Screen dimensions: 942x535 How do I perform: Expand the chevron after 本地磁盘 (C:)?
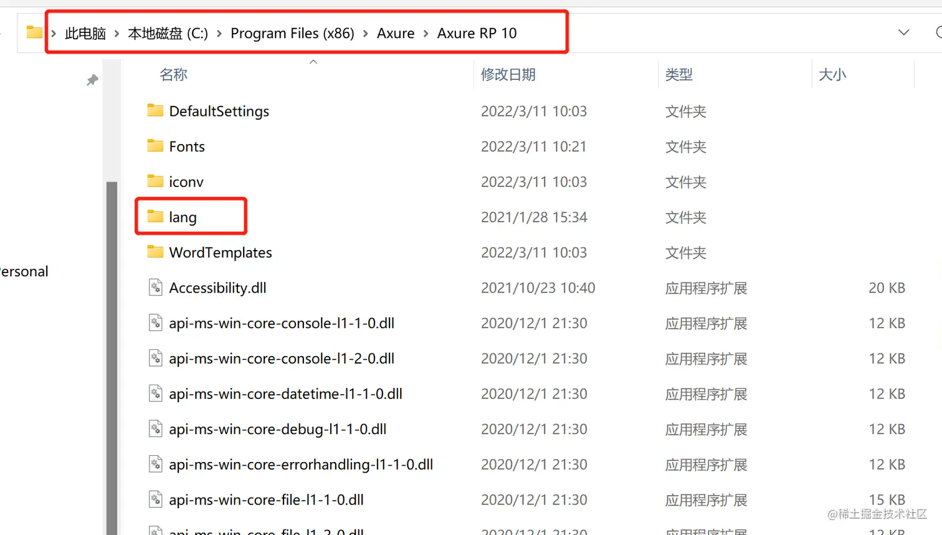click(x=219, y=33)
